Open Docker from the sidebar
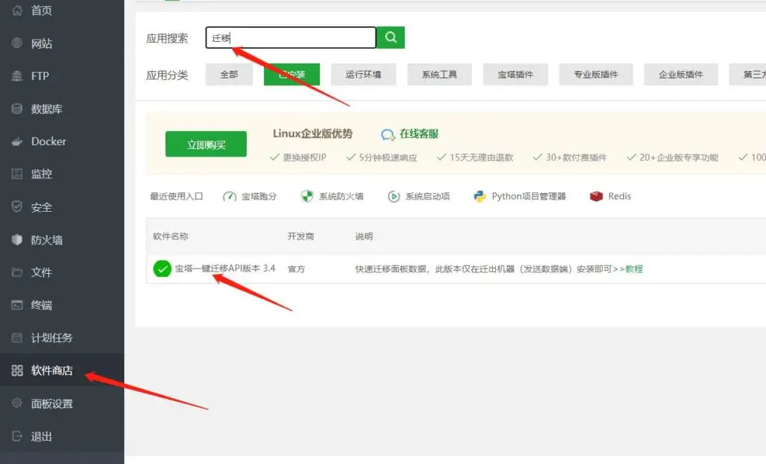Viewport: 766px width, 464px height. click(x=48, y=141)
